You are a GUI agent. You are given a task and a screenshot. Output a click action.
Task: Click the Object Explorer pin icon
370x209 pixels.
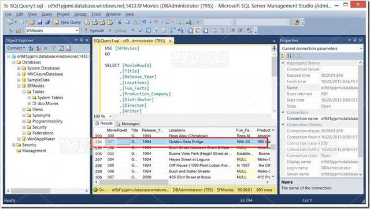tap(82, 40)
